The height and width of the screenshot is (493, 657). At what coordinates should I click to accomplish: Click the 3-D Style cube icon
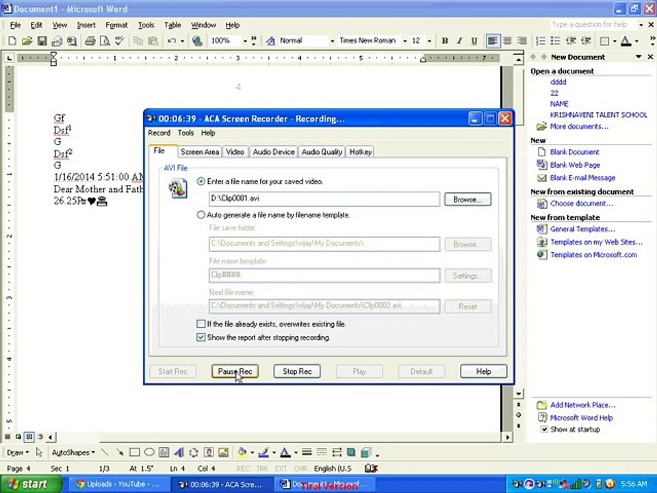pos(365,453)
